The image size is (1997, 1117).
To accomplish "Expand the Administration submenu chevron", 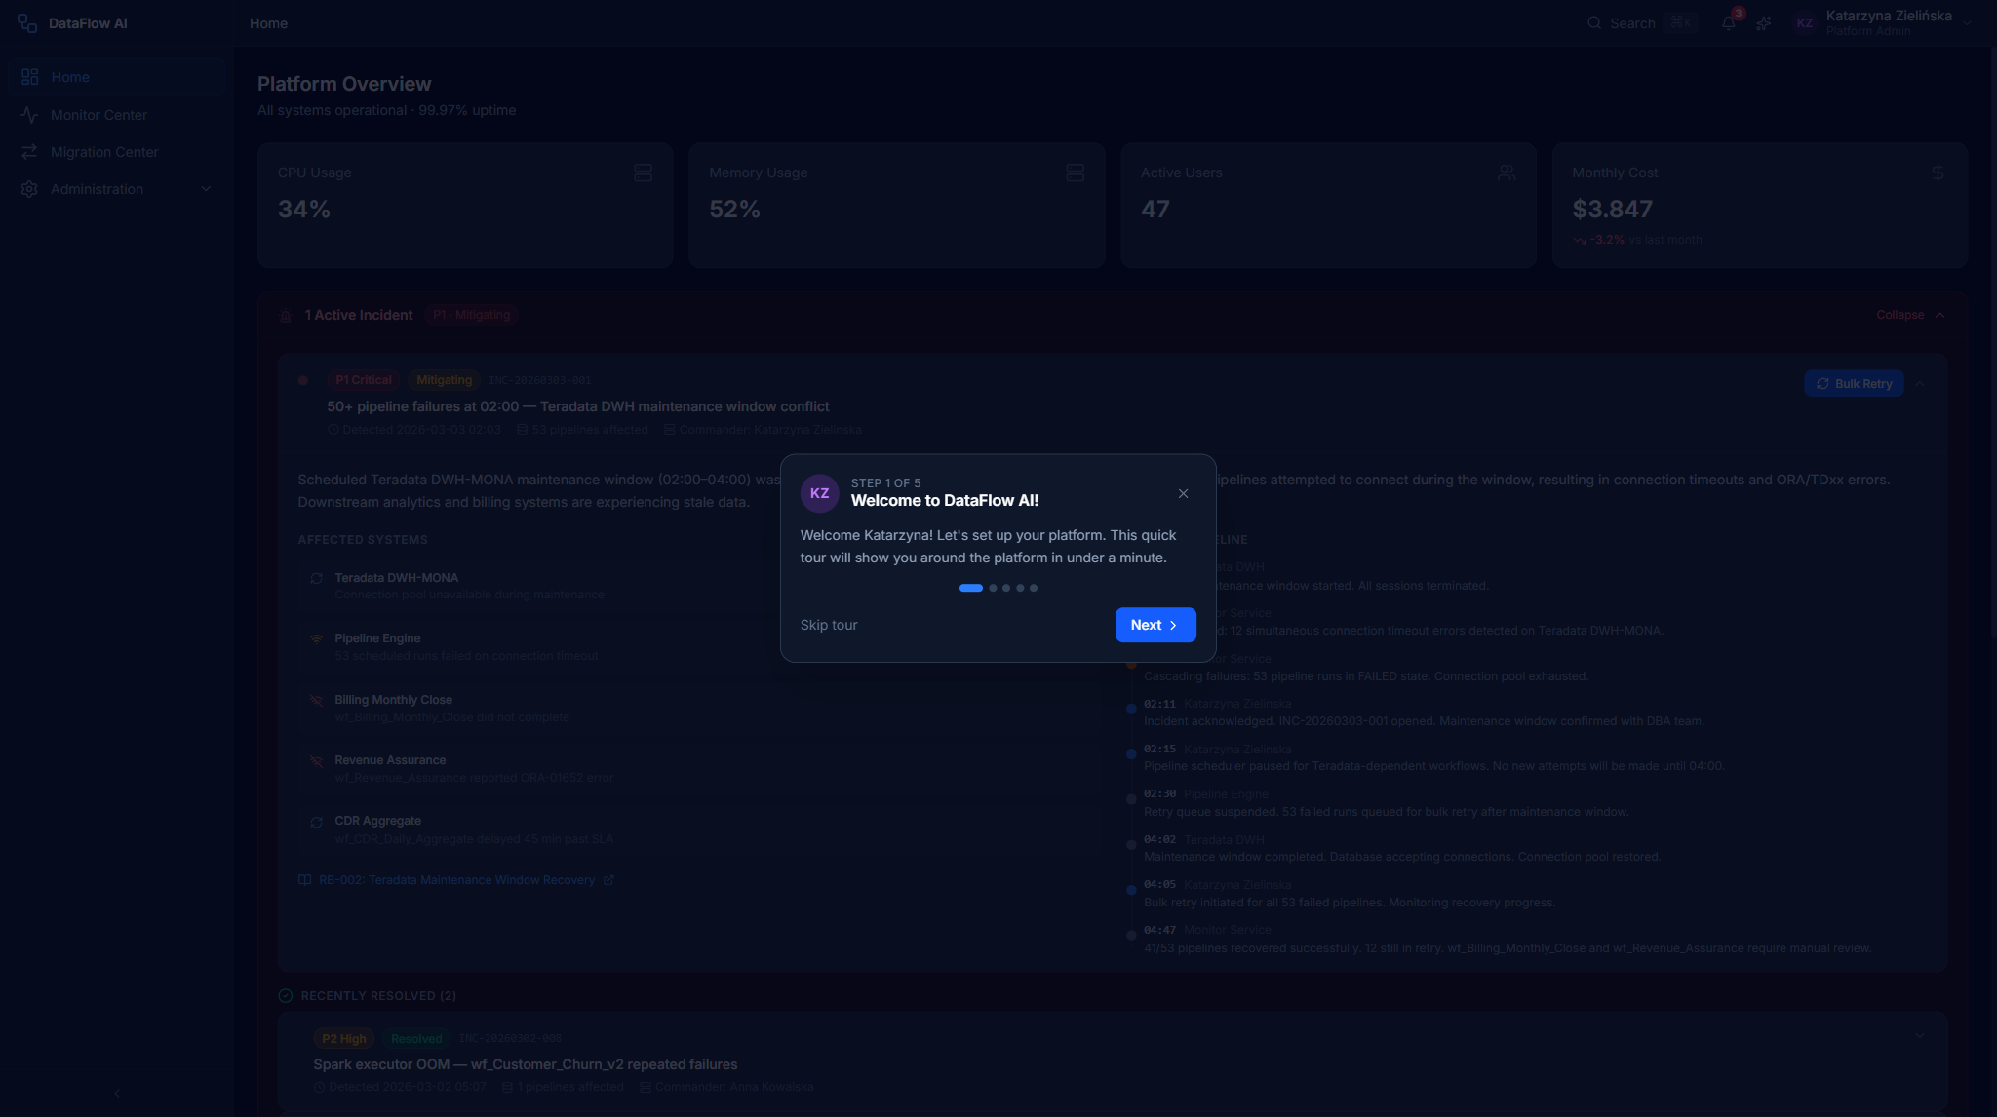I will (206, 189).
